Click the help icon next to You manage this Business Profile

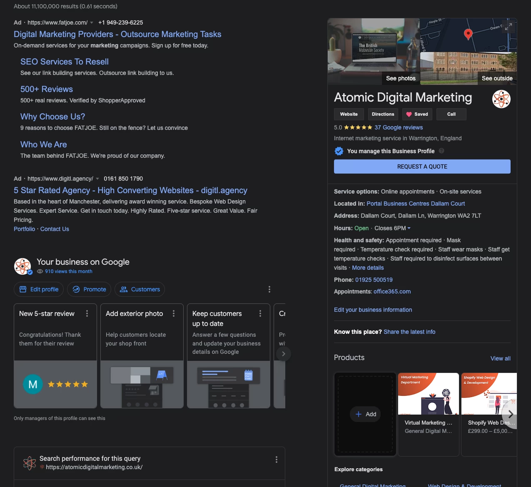tap(441, 151)
